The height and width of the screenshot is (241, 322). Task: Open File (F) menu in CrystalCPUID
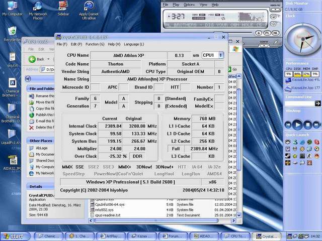pyautogui.click(x=62, y=44)
